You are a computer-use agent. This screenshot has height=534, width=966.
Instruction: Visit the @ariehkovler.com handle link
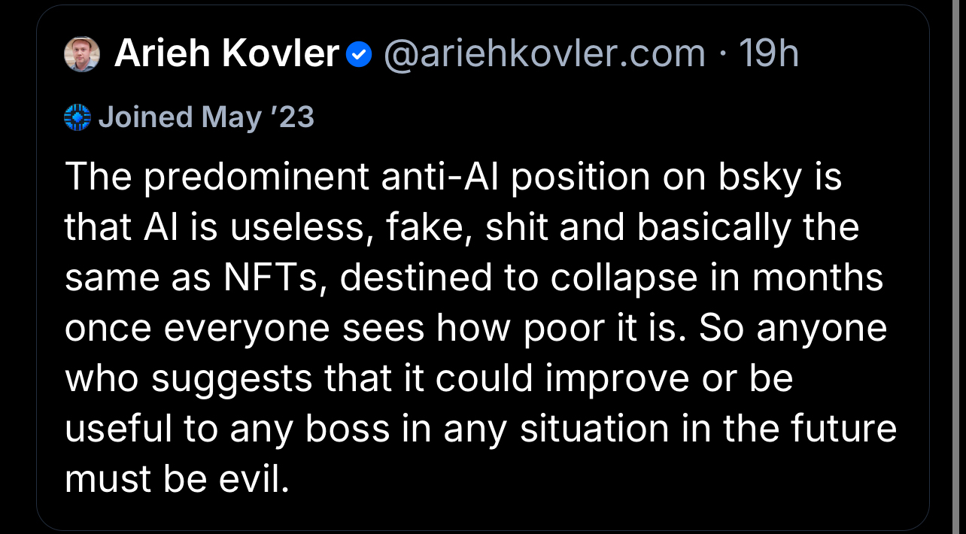pyautogui.click(x=544, y=54)
